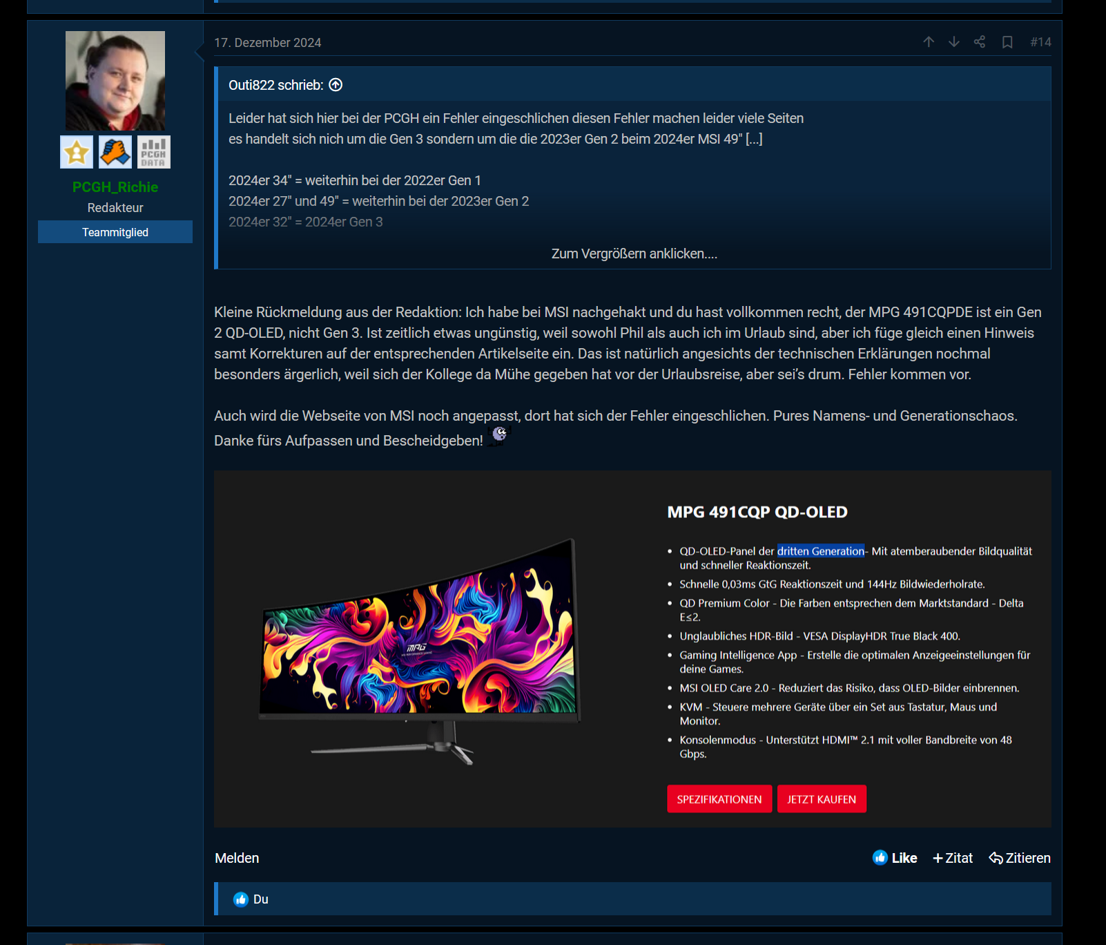Open PCGH_Richie's profile
This screenshot has width=1106, height=945.
click(115, 187)
